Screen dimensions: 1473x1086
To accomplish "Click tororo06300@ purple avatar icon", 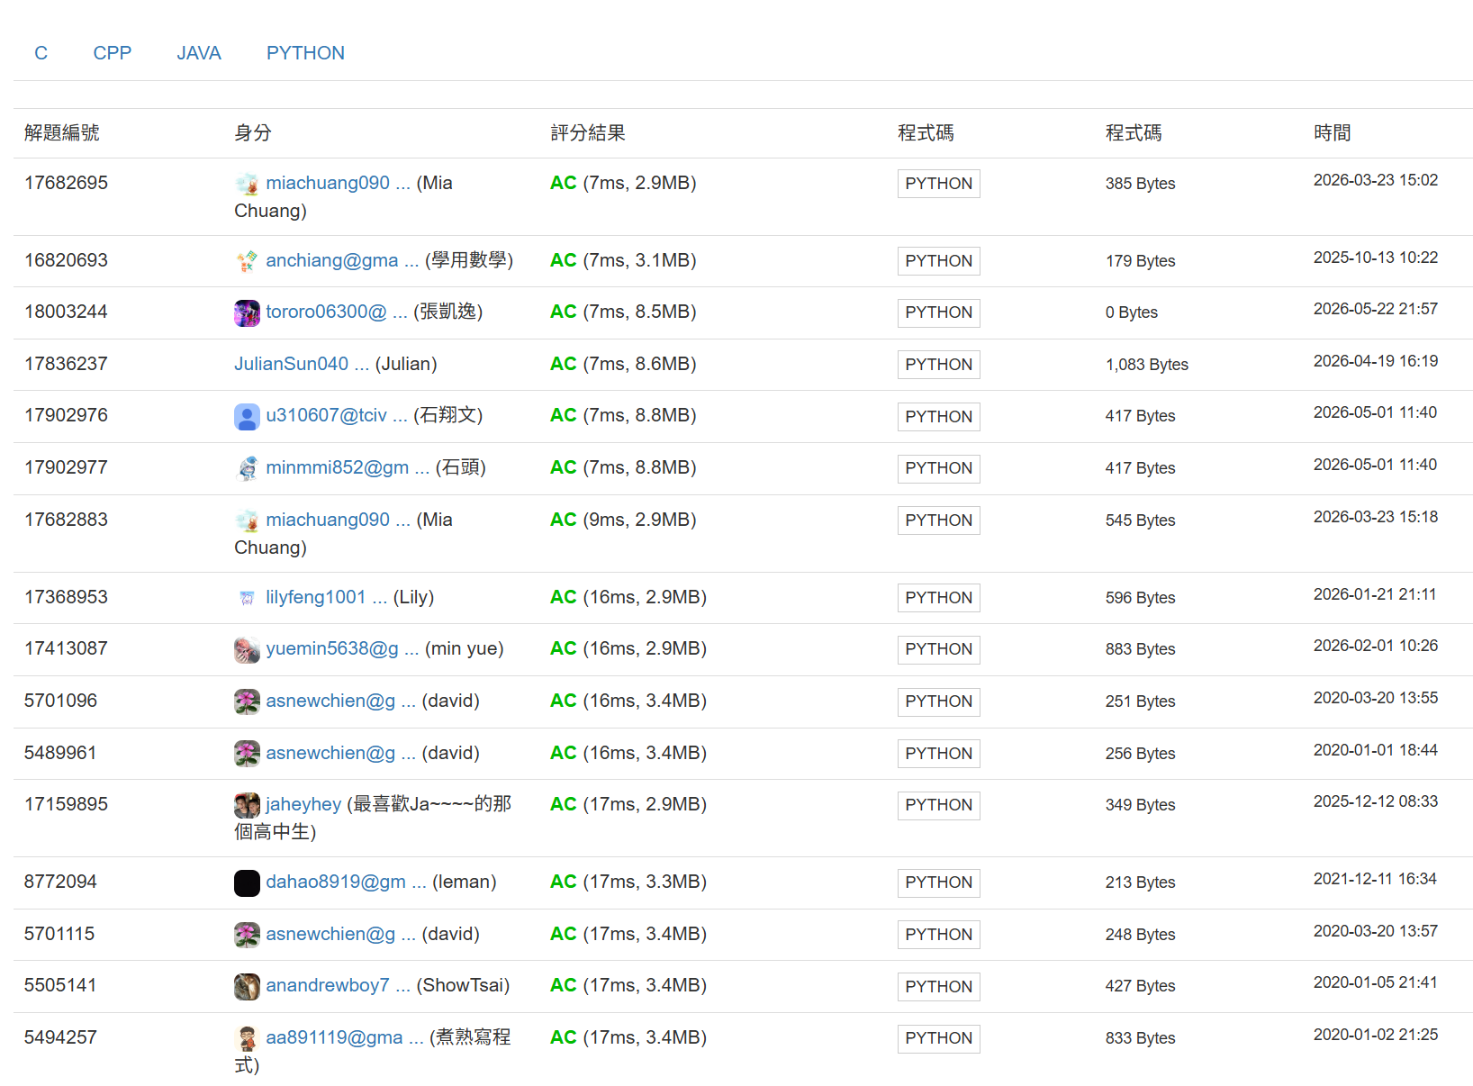I will tap(247, 312).
